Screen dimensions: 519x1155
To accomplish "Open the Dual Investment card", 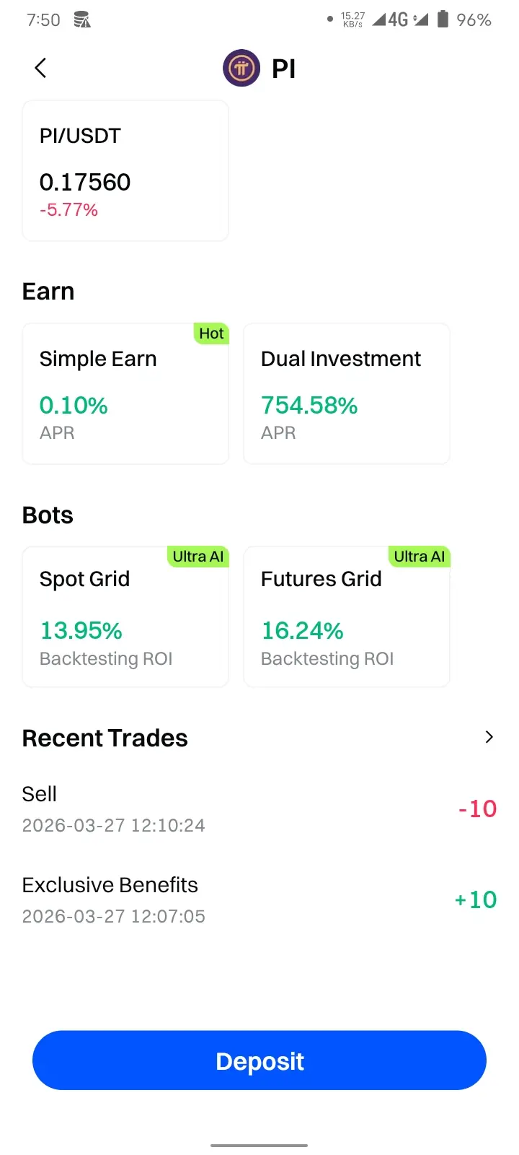I will coord(347,393).
